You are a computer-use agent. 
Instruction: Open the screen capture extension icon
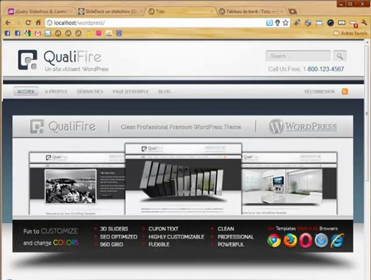tap(319, 23)
